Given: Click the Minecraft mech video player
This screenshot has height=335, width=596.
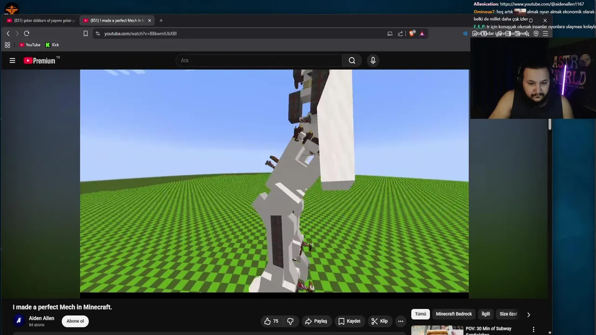Looking at the screenshot, I should (x=274, y=181).
